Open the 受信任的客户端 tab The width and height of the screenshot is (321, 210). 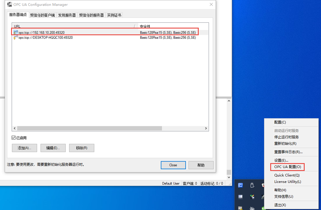coord(42,15)
